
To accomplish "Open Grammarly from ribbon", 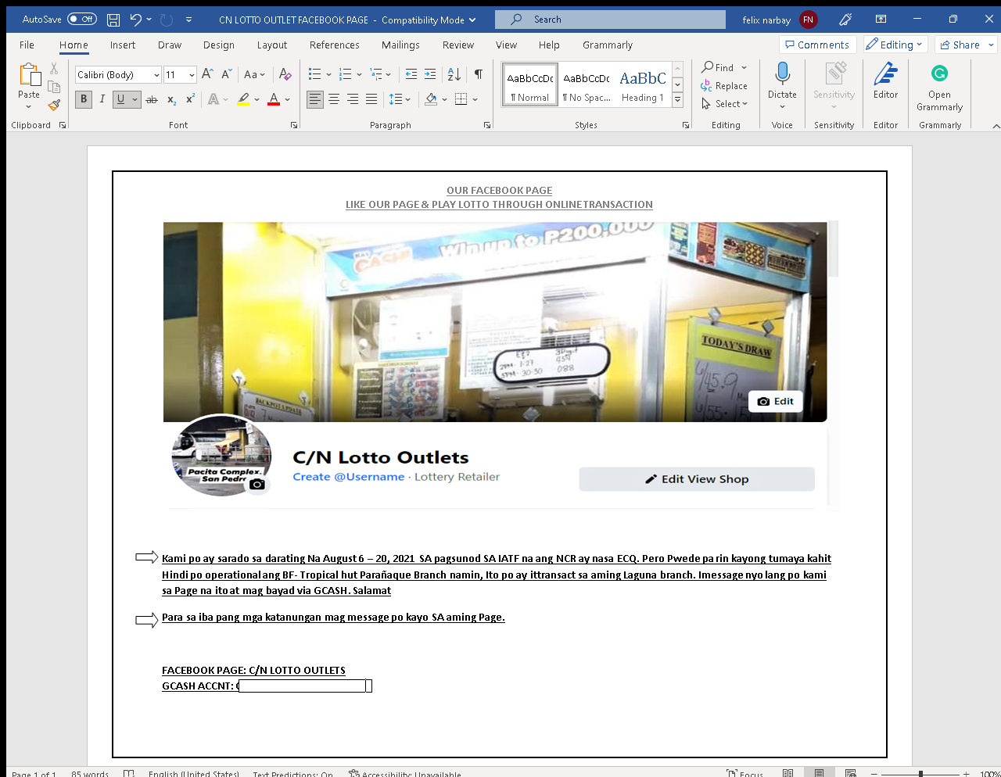I will [x=939, y=88].
